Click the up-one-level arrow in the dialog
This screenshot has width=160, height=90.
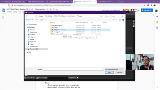[34, 16]
